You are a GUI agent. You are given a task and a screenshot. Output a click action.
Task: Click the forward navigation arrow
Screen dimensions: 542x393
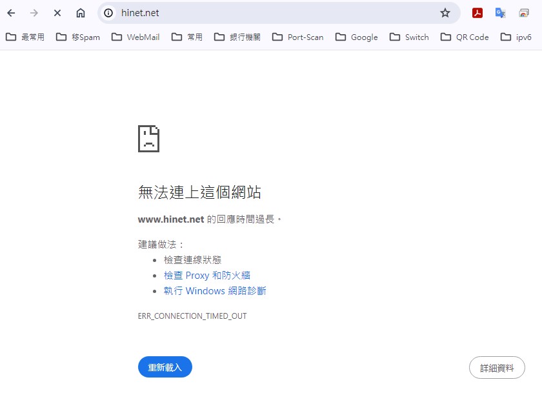(34, 13)
